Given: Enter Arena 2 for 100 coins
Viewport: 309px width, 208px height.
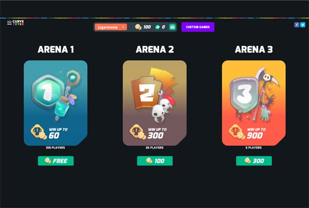Looking at the screenshot, I should (155, 161).
